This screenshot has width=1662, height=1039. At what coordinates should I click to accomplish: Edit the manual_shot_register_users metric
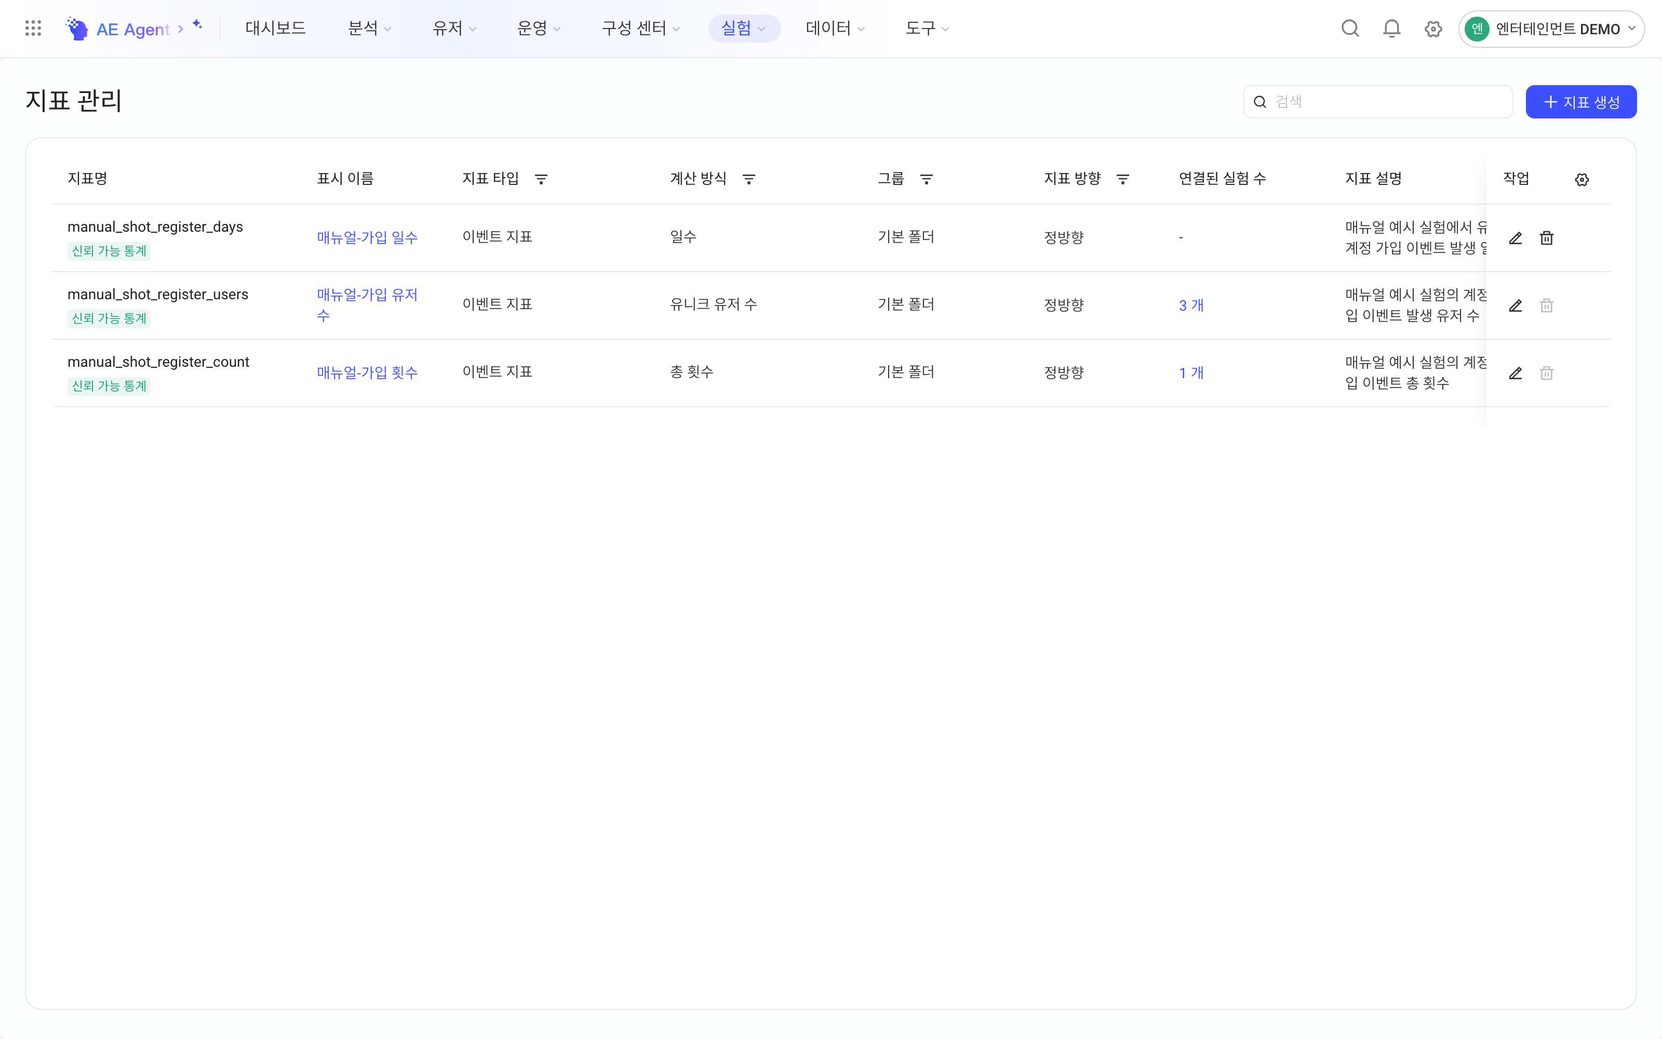point(1516,305)
